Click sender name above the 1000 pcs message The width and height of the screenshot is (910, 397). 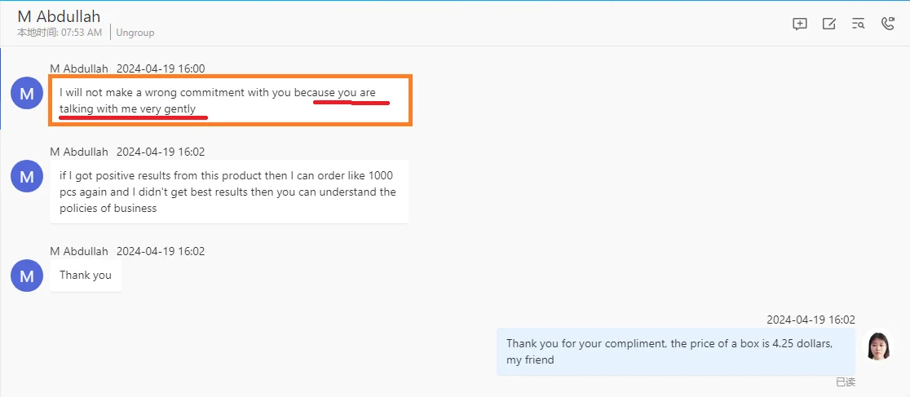click(x=79, y=152)
